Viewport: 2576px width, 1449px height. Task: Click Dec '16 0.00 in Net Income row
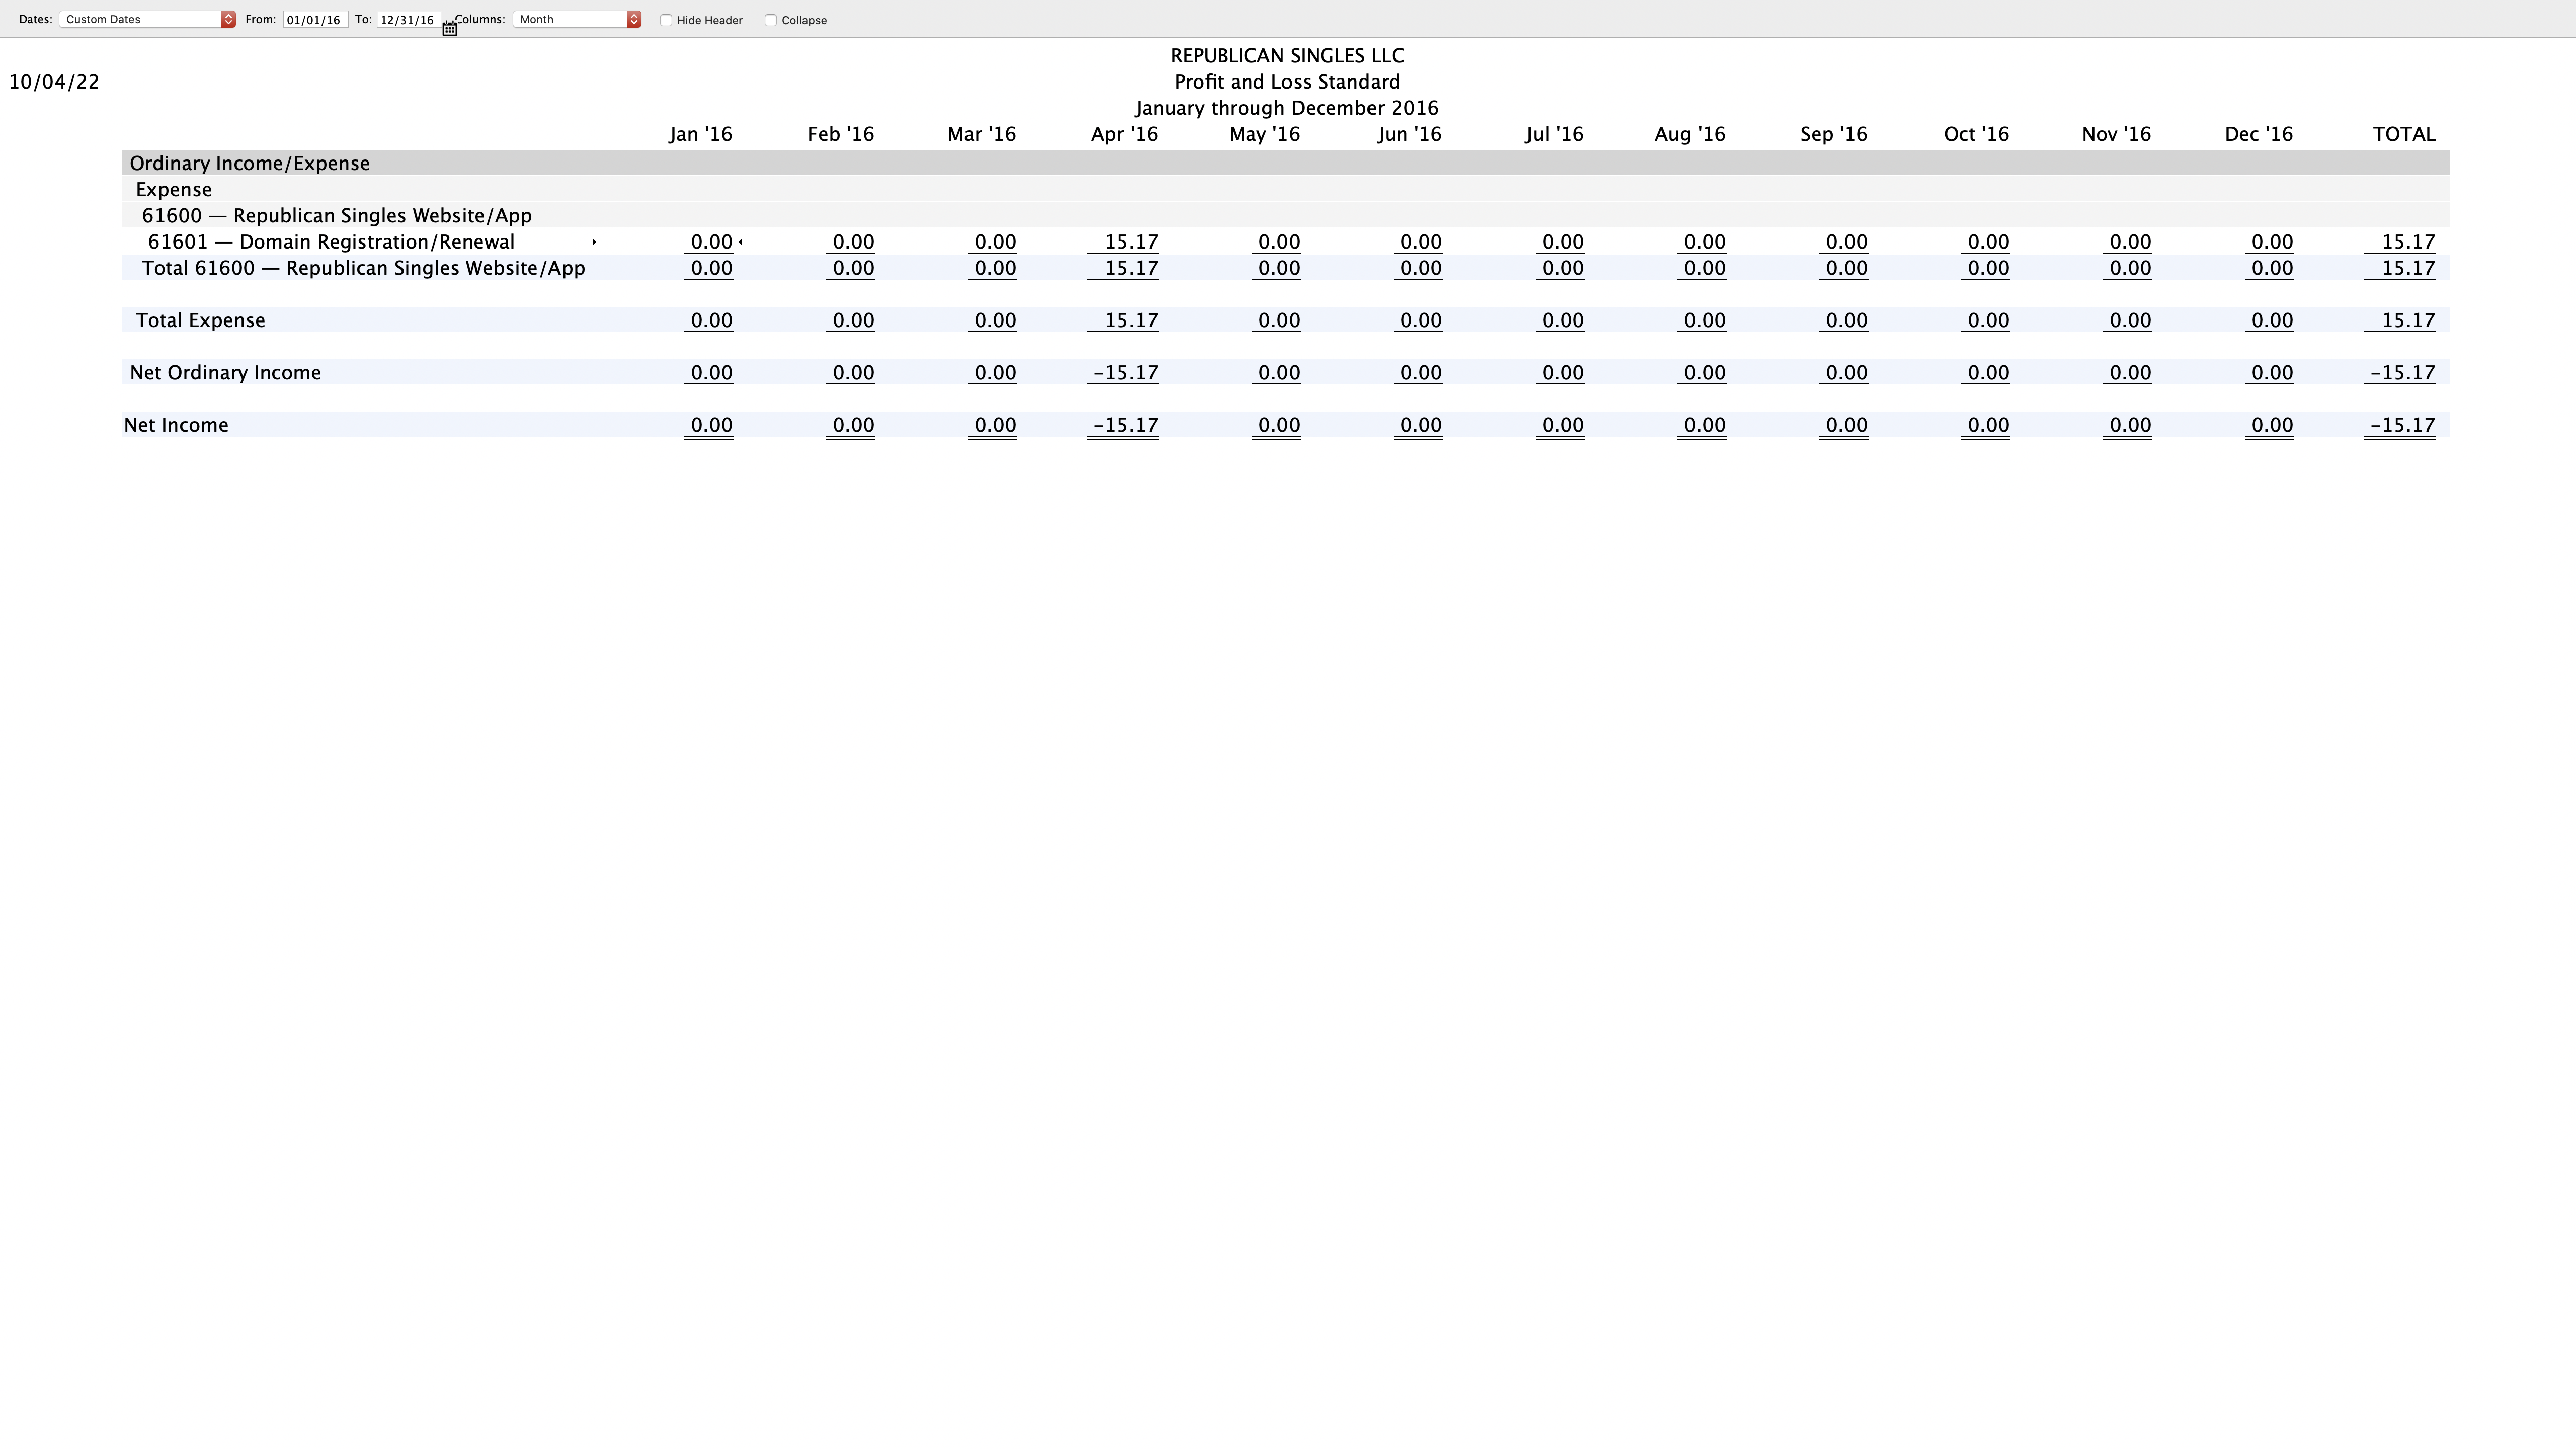pos(2272,425)
